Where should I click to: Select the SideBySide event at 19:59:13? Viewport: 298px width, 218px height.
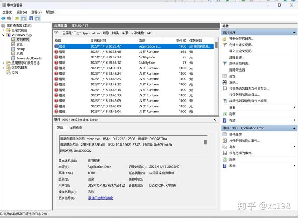click(x=134, y=57)
